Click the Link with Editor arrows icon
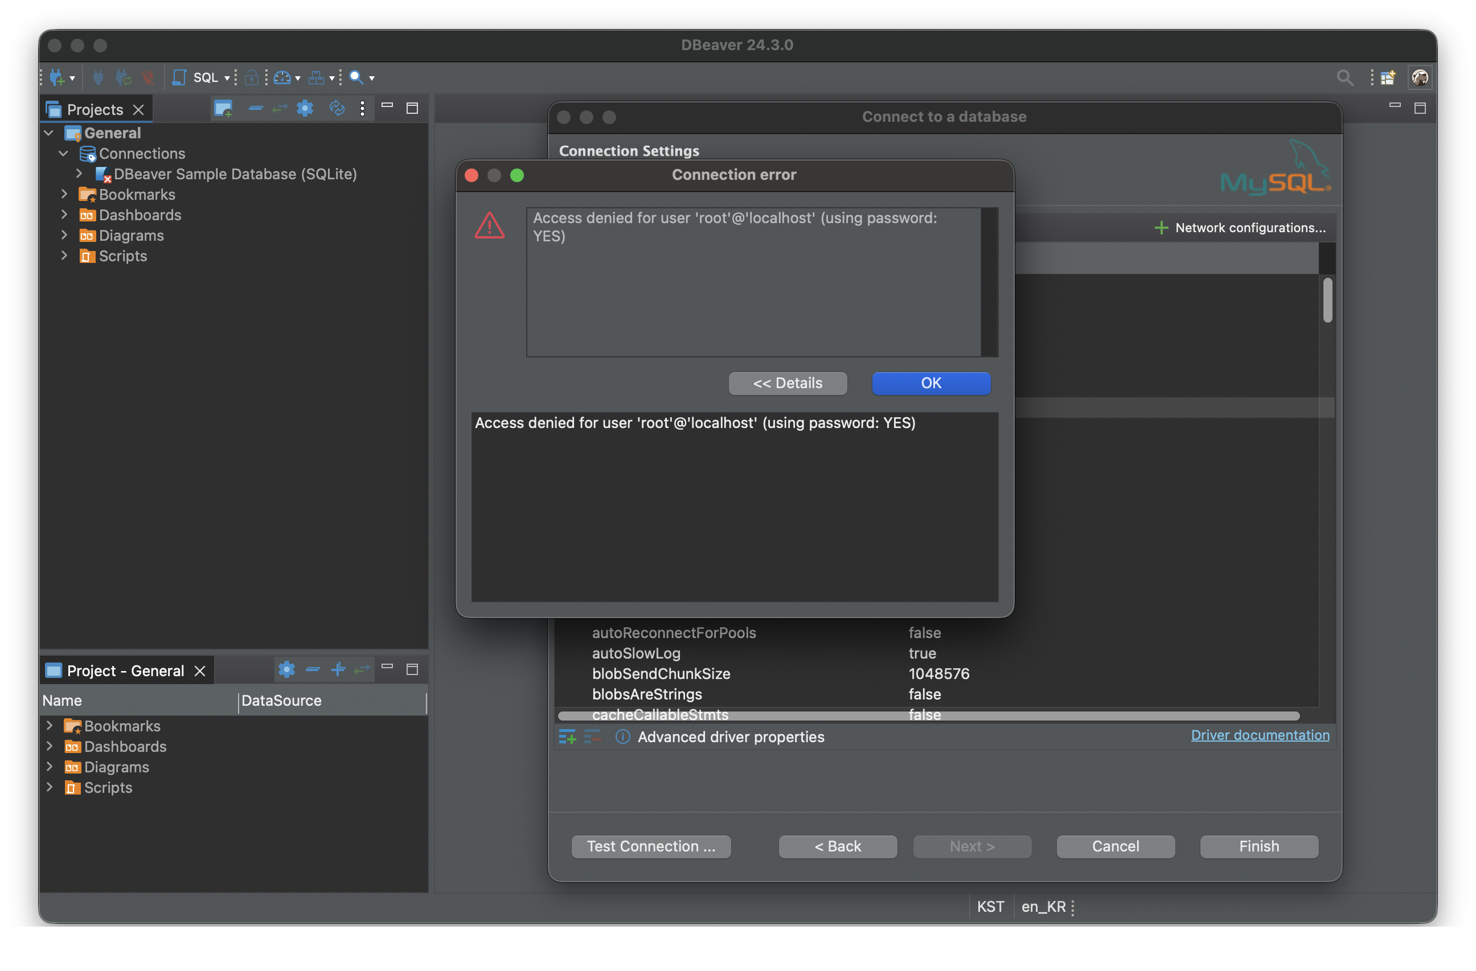Viewport: 1476px width, 971px height. [x=280, y=109]
